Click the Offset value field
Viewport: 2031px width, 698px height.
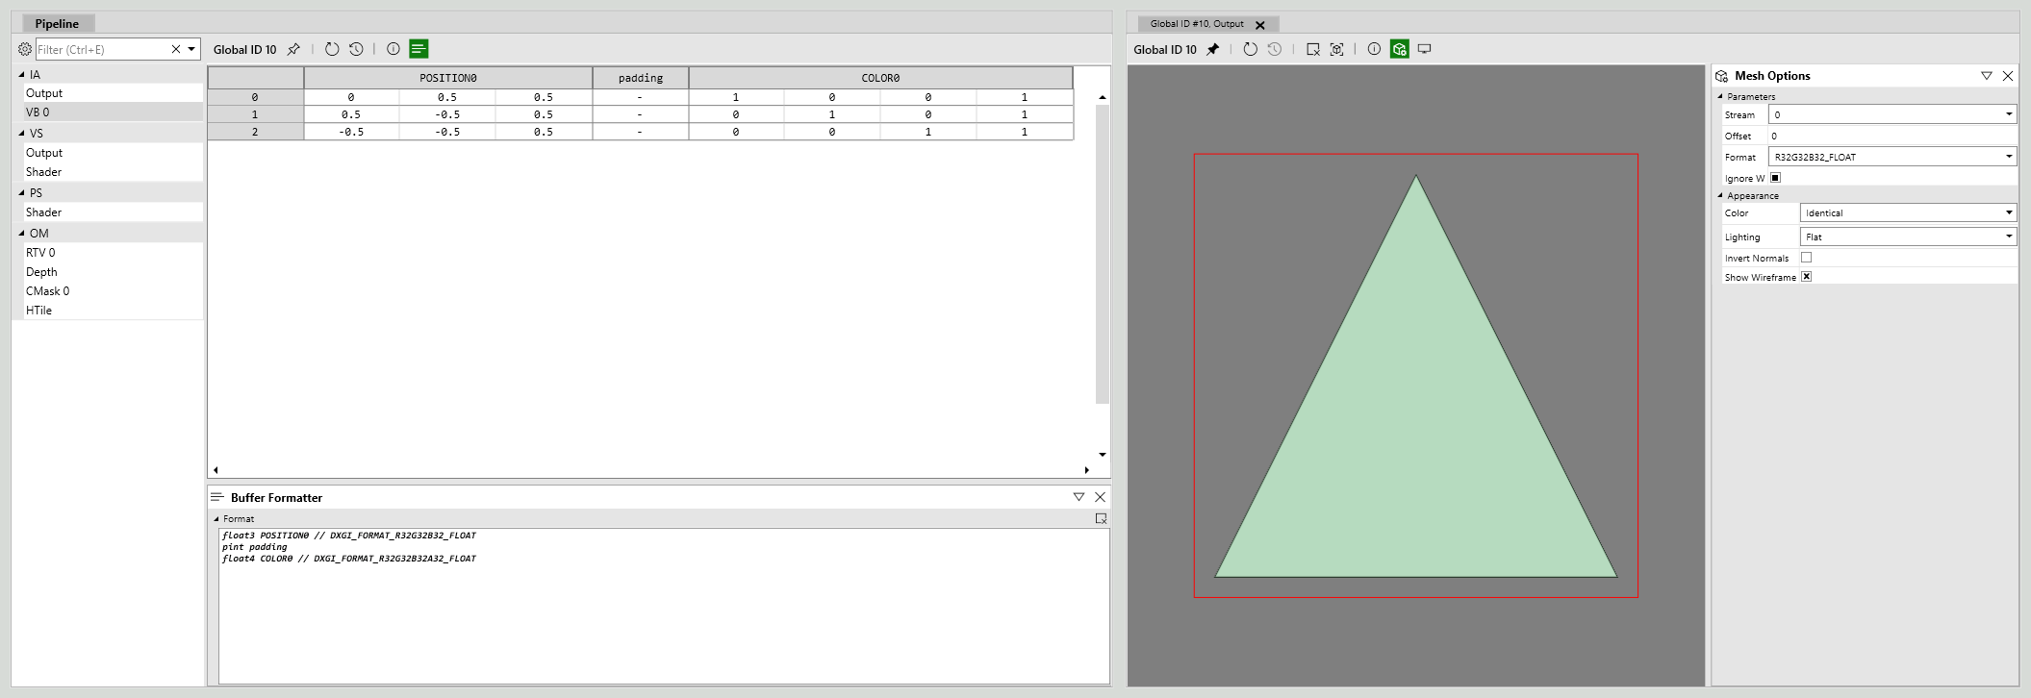(1892, 136)
